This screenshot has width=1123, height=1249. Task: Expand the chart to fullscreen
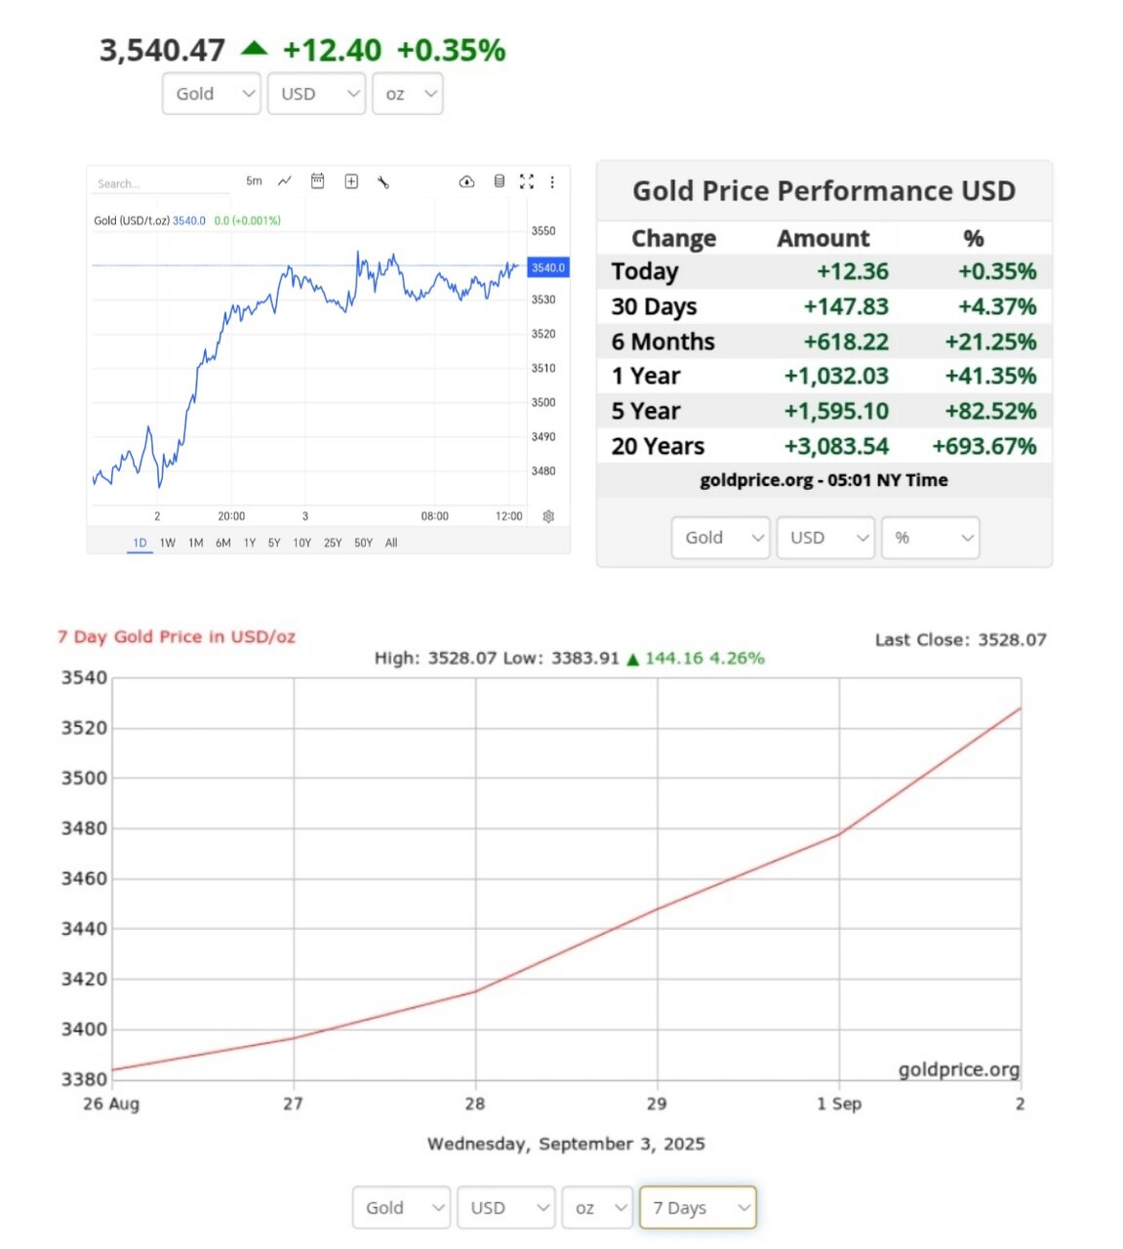click(527, 181)
